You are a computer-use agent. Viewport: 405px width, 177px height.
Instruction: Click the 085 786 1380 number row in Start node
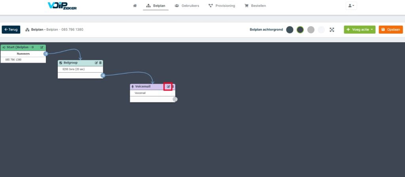[x=23, y=60]
